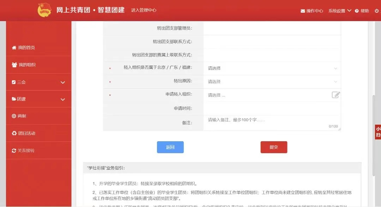Viewport: 381px width, 207px height.
Task: Open 两制 sidebar item
Action: coord(22,116)
